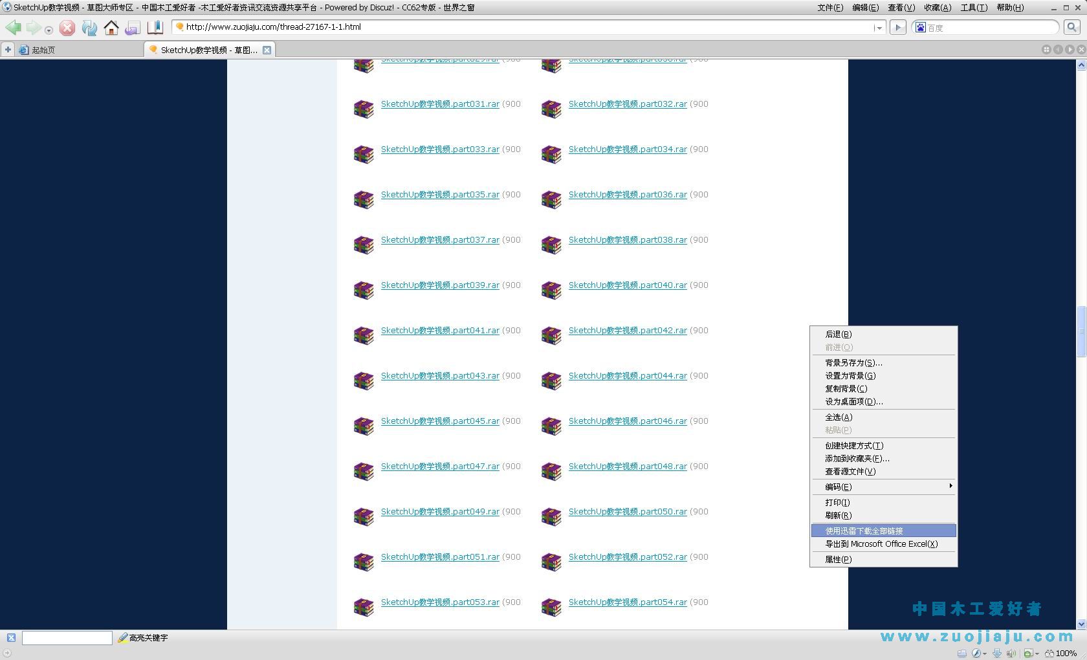Viewport: 1087px width, 660px height.
Task: Click the magnifier search button
Action: click(x=1071, y=27)
